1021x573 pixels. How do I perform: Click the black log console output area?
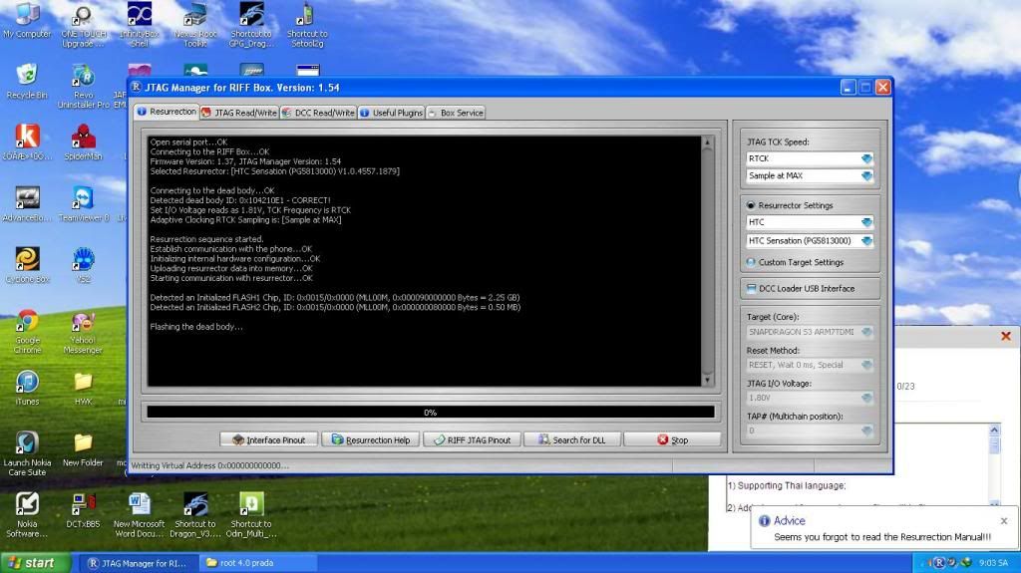coord(424,260)
